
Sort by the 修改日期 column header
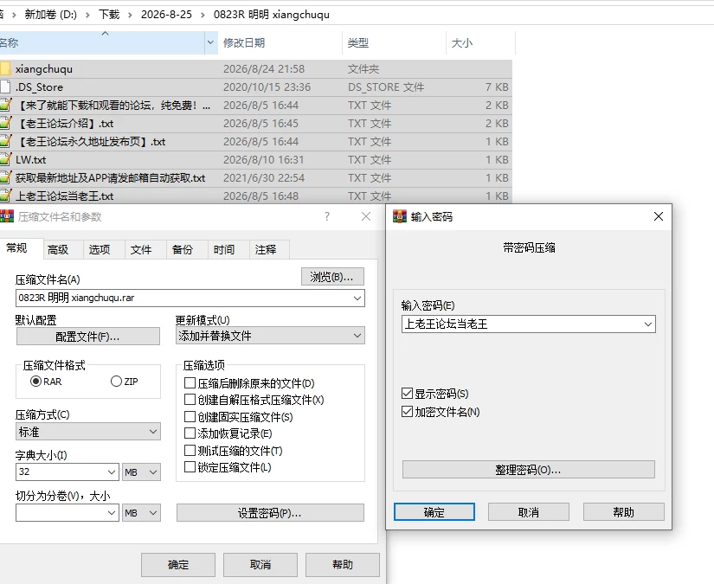pyautogui.click(x=280, y=42)
